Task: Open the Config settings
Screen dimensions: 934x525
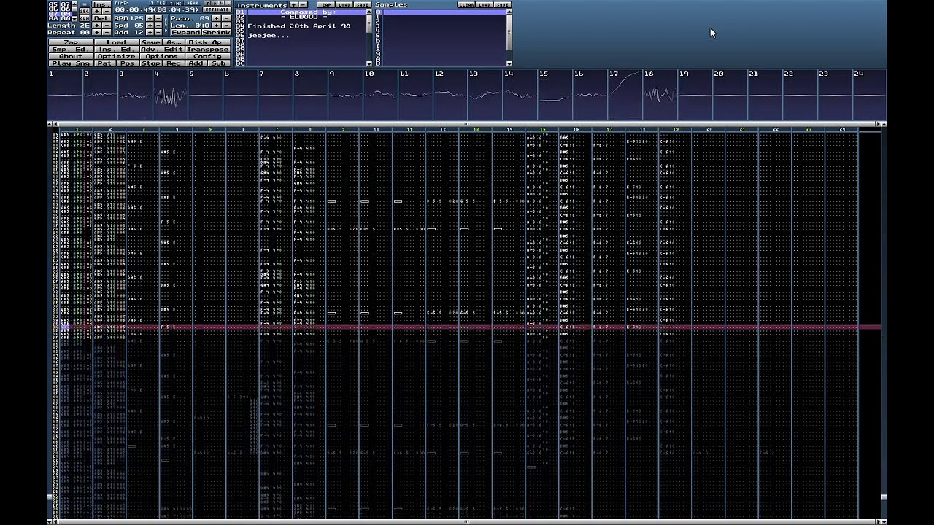Action: click(208, 56)
